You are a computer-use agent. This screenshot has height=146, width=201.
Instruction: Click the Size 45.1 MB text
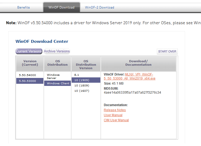click(114, 84)
